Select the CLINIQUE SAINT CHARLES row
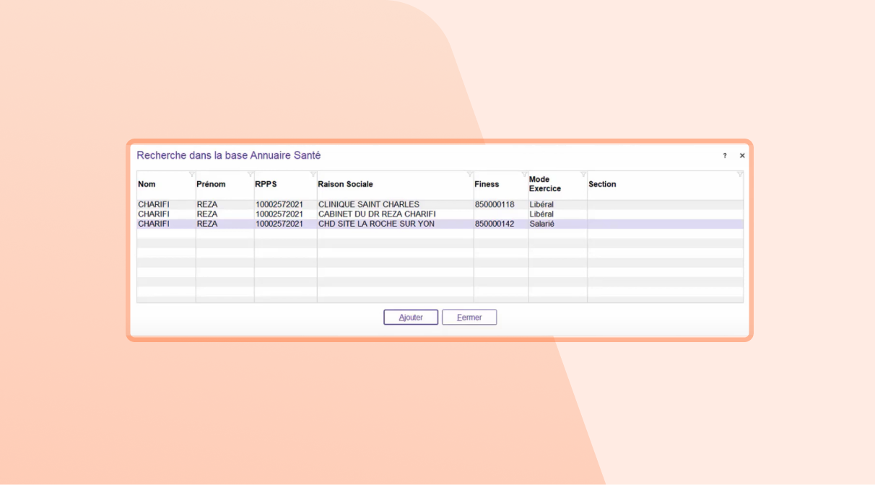The image size is (875, 485). pyautogui.click(x=368, y=205)
